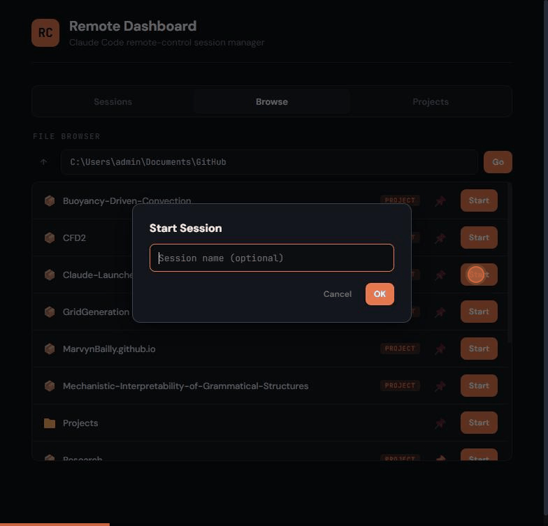Open the Projects tab
The height and width of the screenshot is (526, 548).
(x=430, y=102)
